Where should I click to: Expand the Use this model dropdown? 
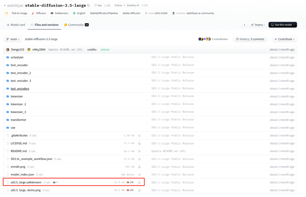coord(282,25)
